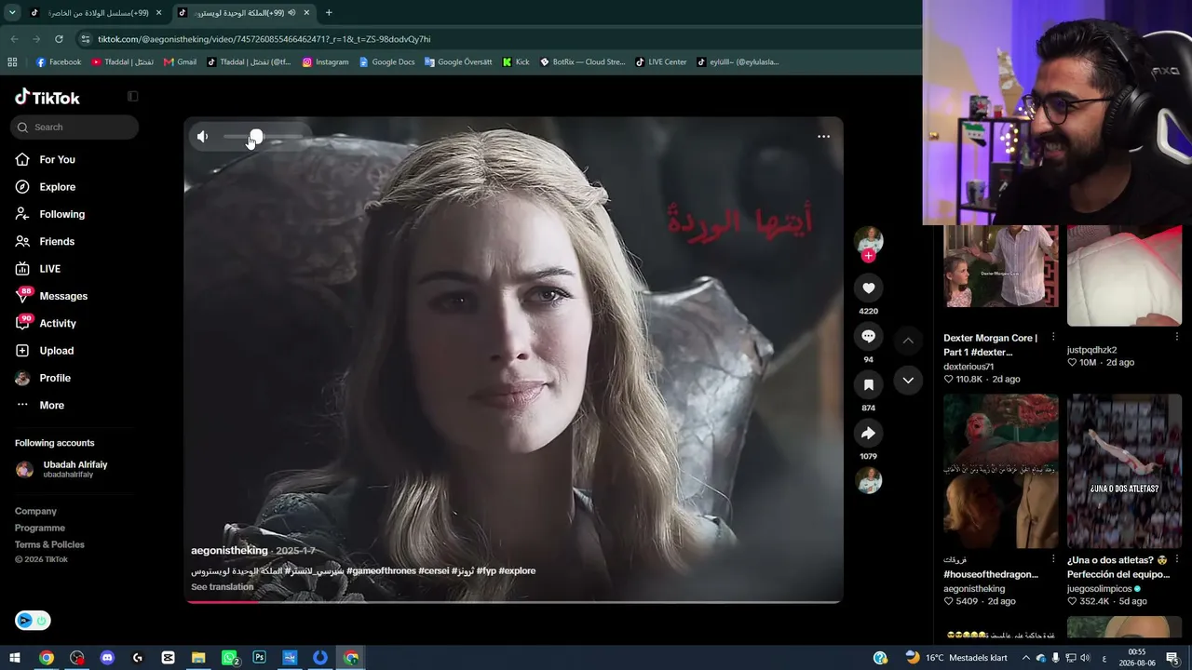Click the microphone icon in system tray
The image size is (1192, 670).
tap(1055, 658)
